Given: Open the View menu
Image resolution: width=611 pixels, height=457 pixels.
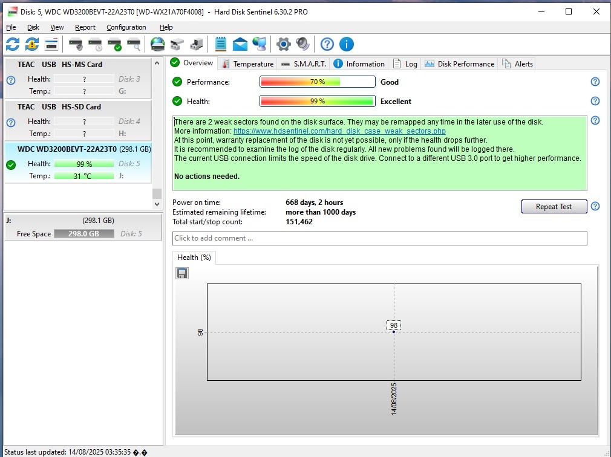Looking at the screenshot, I should pos(57,27).
